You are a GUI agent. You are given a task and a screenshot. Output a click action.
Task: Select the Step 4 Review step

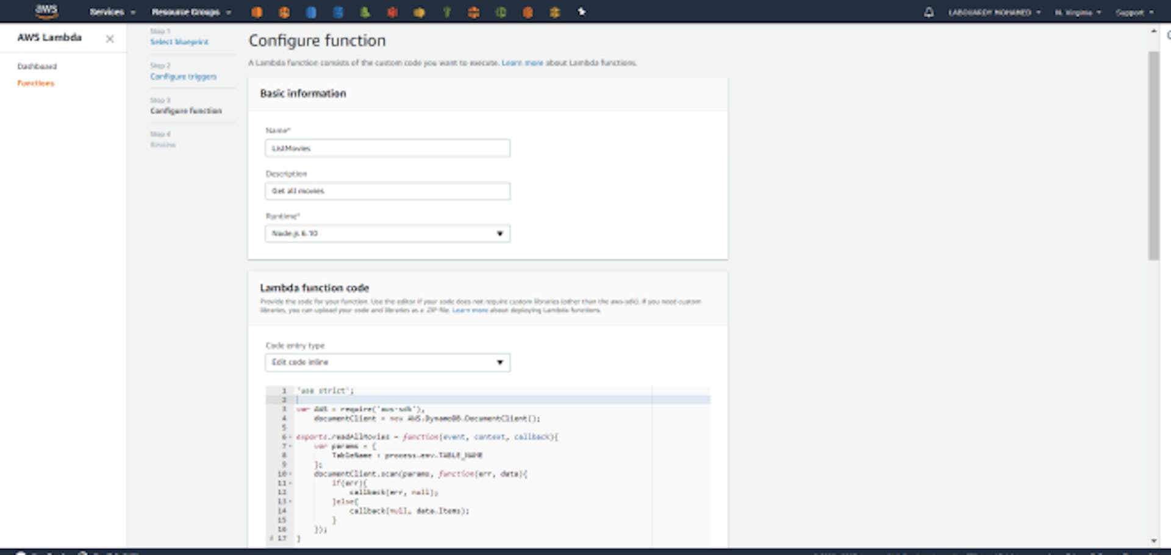point(162,144)
